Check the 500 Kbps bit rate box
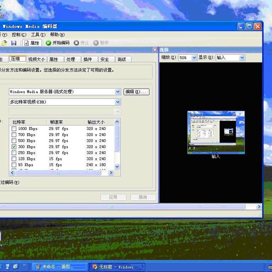Viewport: 272px width, 272px height. (x=14, y=141)
